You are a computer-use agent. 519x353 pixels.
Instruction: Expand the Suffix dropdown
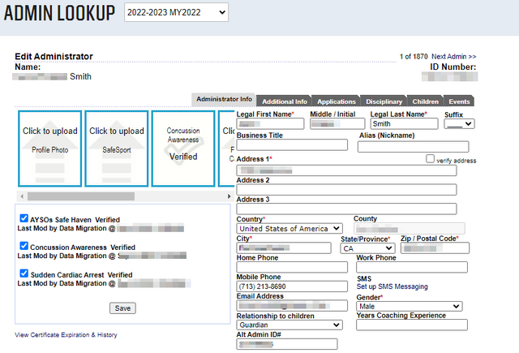point(459,124)
